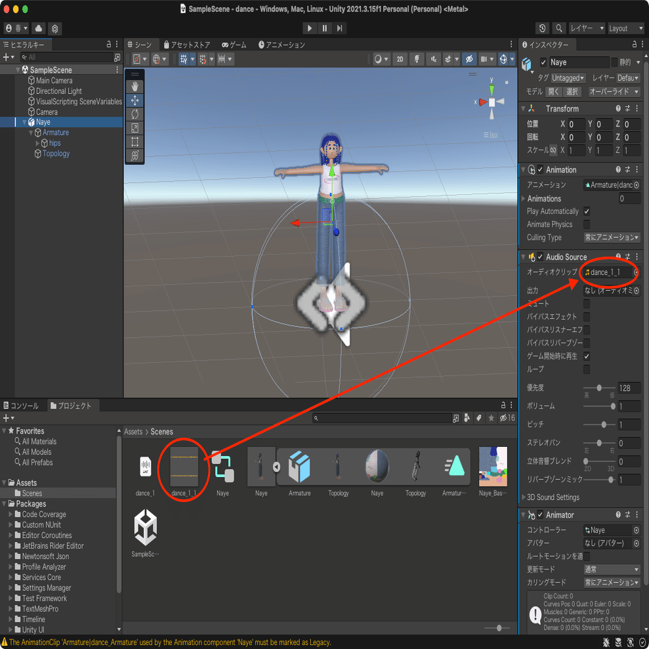This screenshot has height=649, width=649.
Task: Open Culling Type dropdown
Action: pyautogui.click(x=612, y=237)
